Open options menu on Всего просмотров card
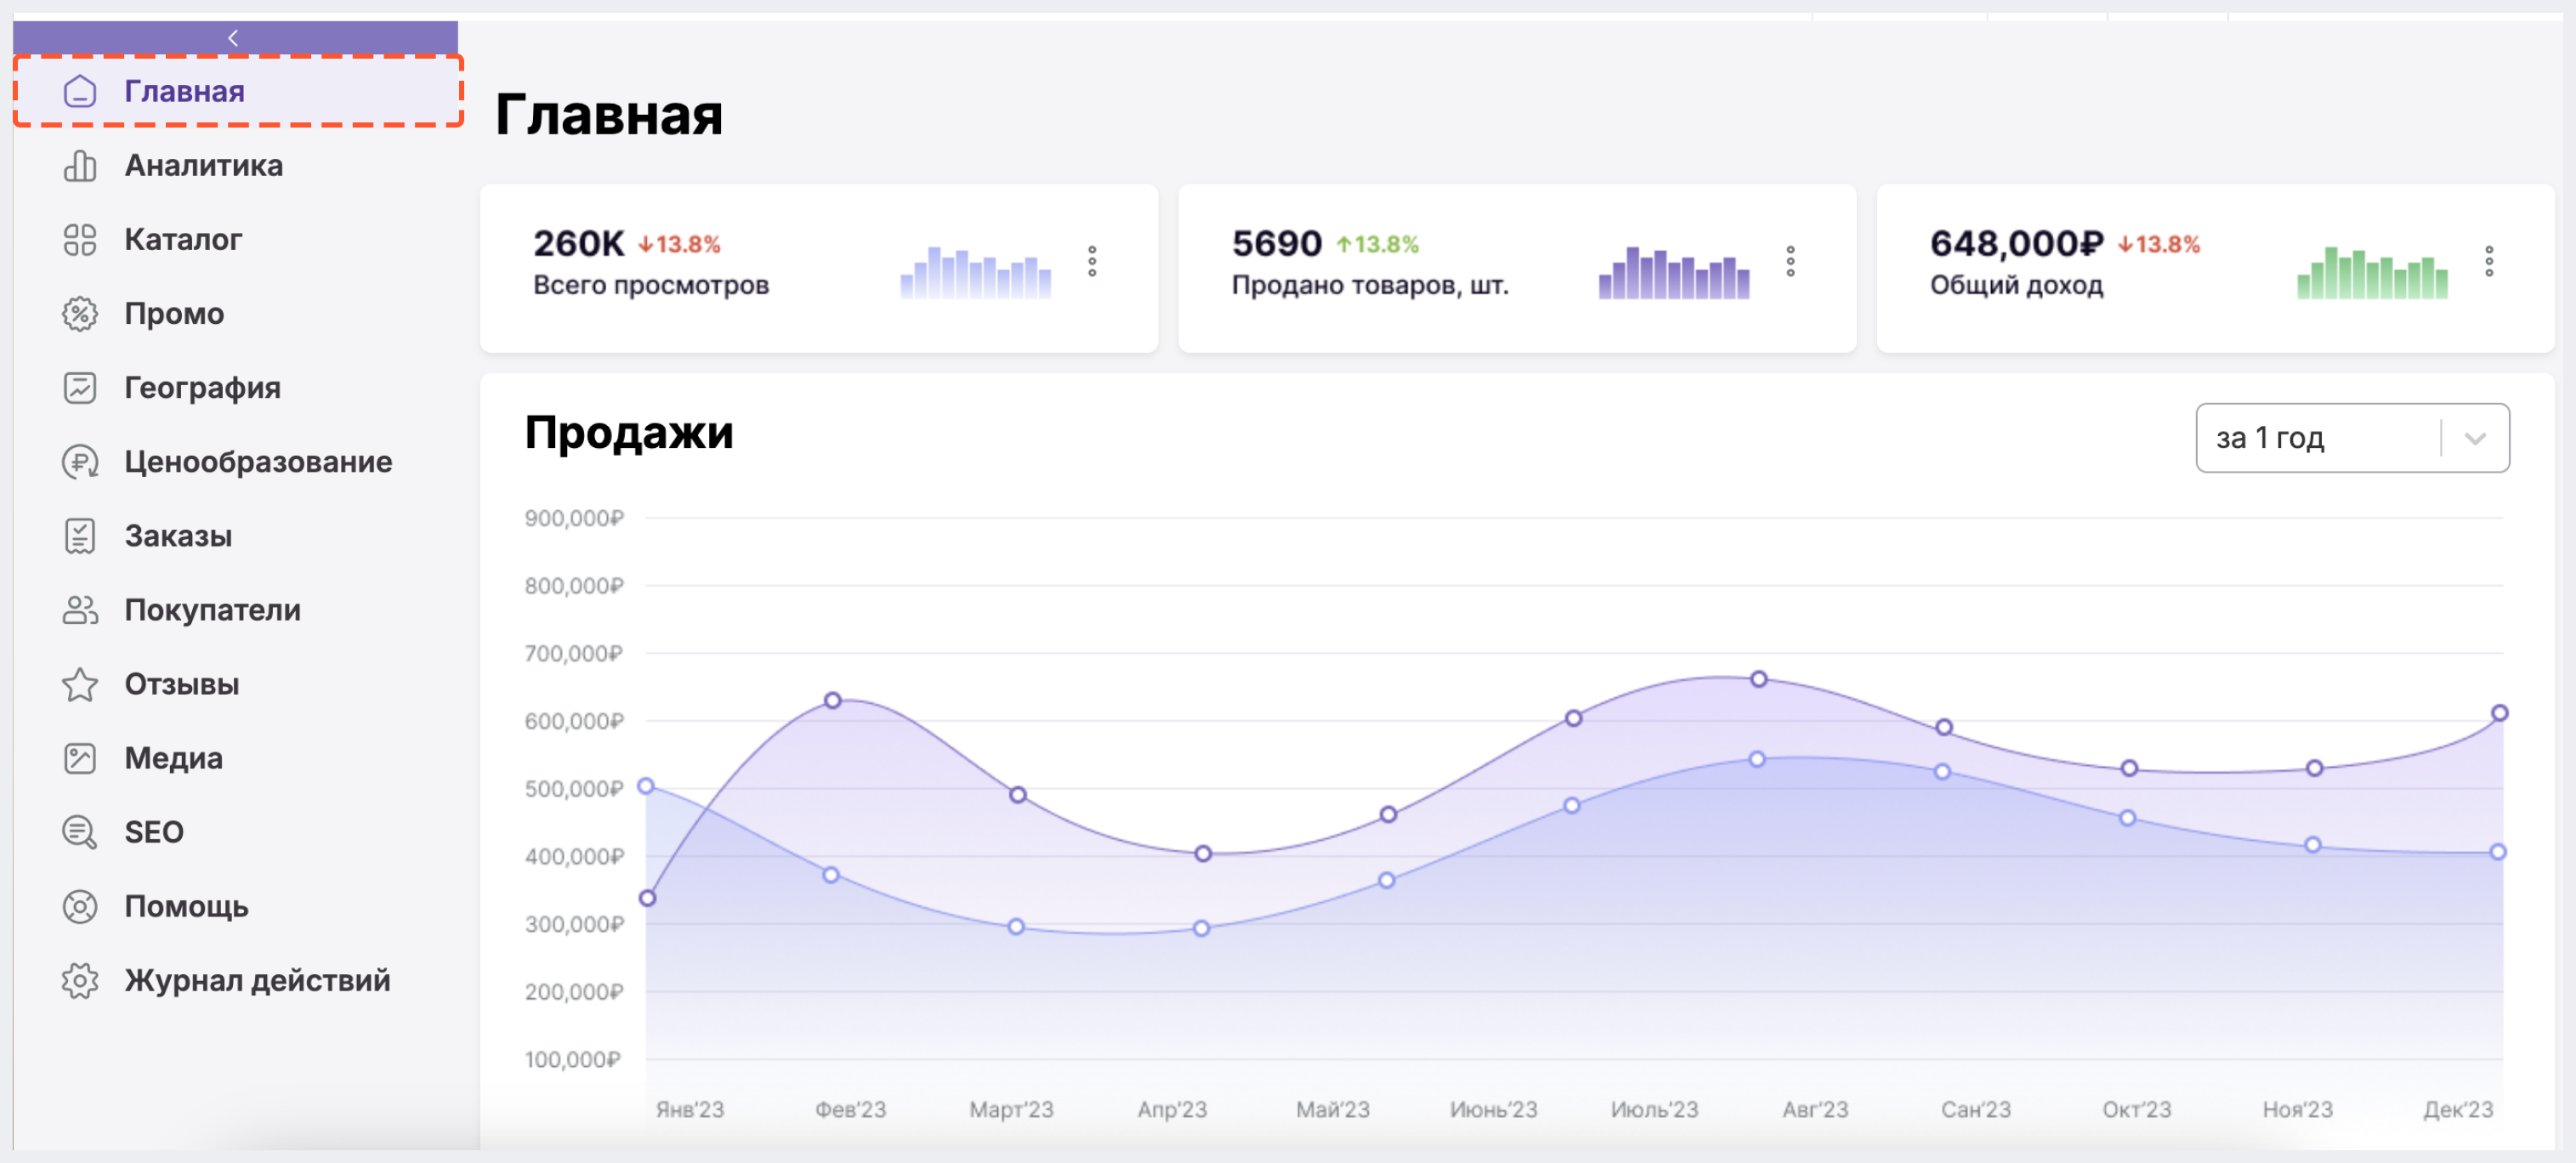Screen dimensions: 2576x1163 point(1092,261)
